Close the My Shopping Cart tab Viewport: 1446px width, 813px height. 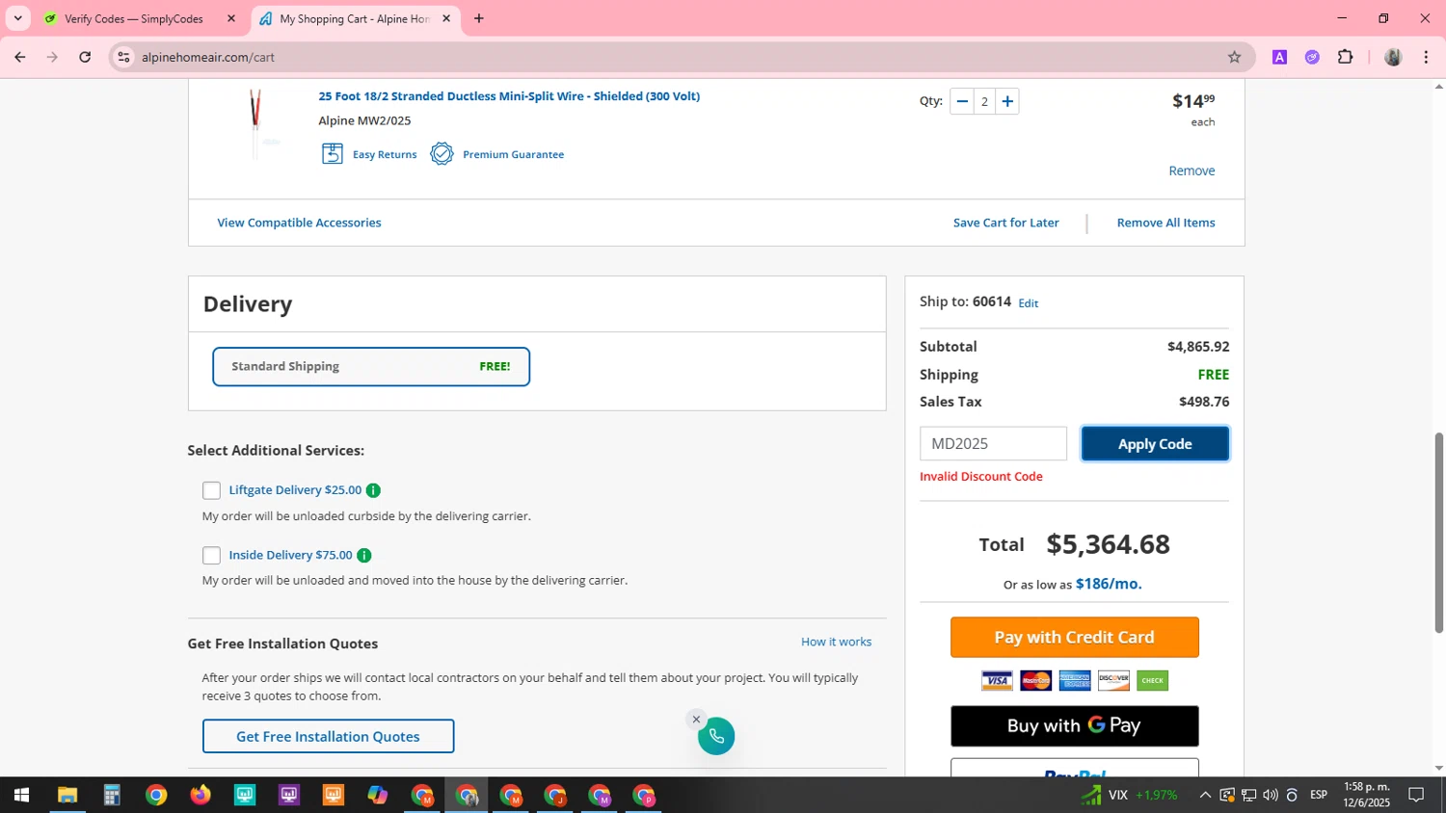coord(446,18)
